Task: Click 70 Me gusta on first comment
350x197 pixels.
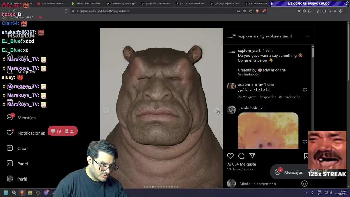Action: point(247,97)
